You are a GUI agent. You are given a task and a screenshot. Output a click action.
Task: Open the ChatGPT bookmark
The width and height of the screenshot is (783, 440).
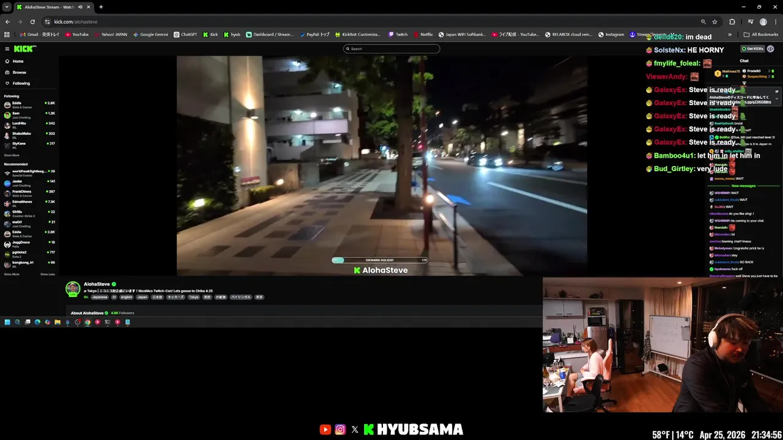[185, 34]
